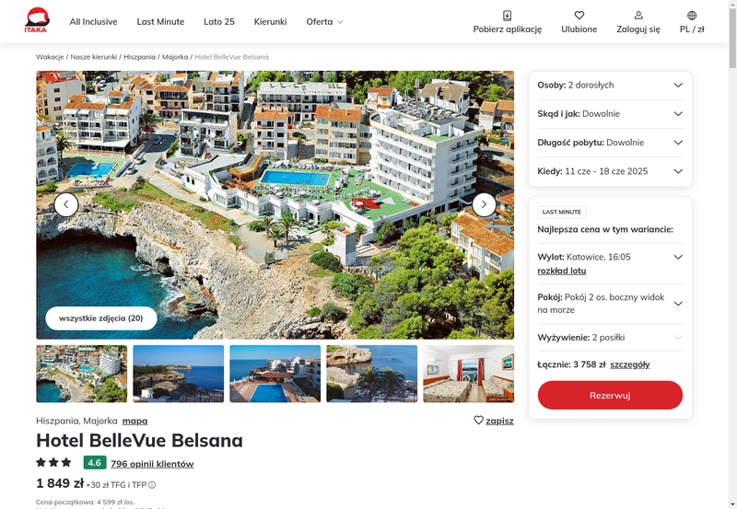Image resolution: width=737 pixels, height=509 pixels.
Task: Expand the Pokój room type selector
Action: tap(610, 304)
